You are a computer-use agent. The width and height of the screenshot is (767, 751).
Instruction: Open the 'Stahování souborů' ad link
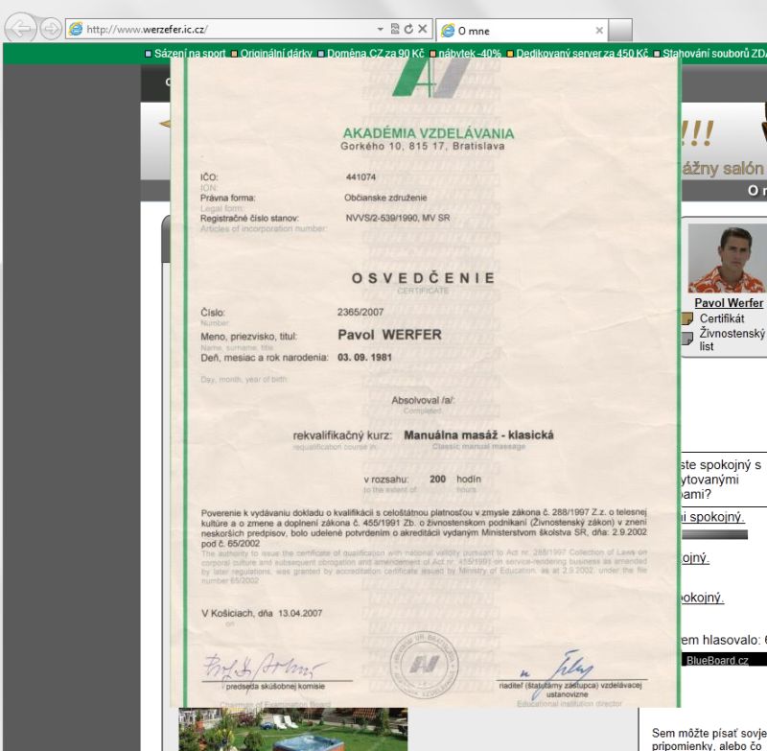click(714, 54)
